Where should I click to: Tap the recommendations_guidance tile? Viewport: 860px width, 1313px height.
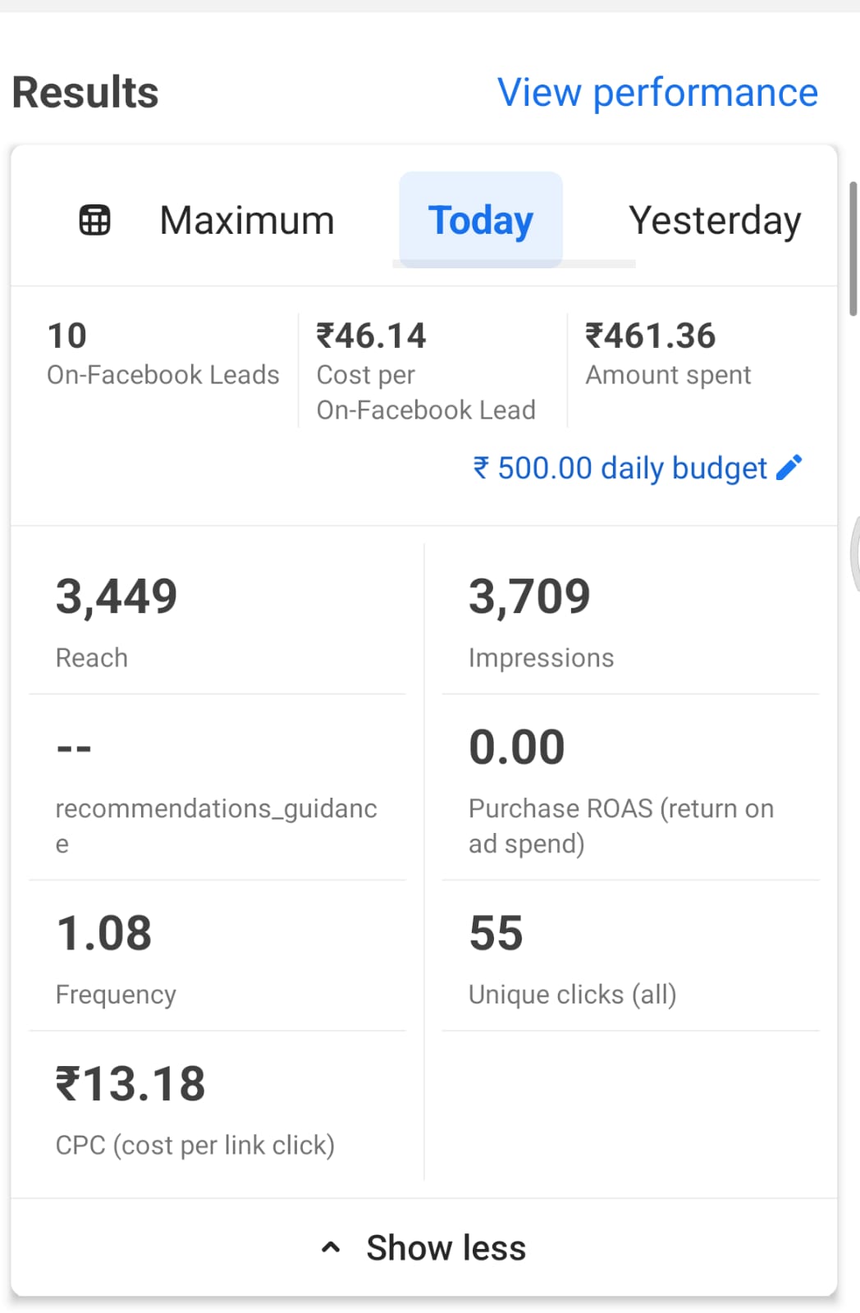[x=217, y=789]
